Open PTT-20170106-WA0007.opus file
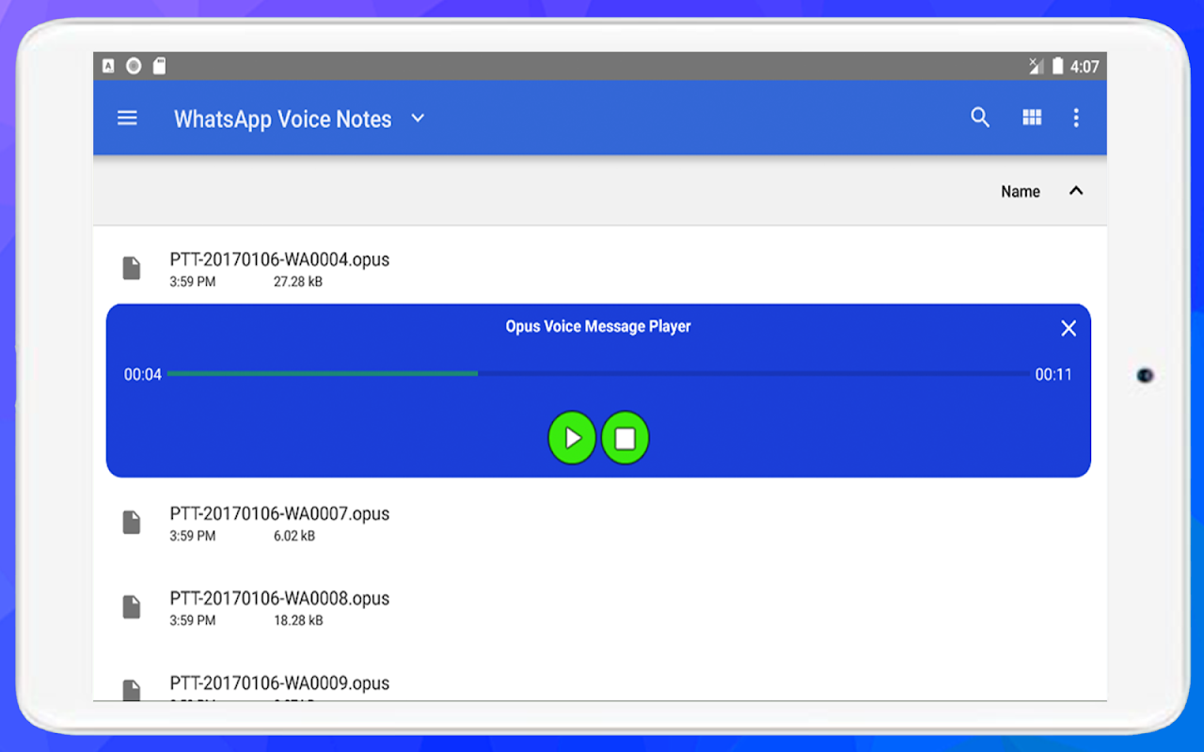The height and width of the screenshot is (752, 1204). [600, 523]
